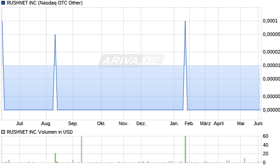Click the price spike peak in late January
280x167 pixels.
(185, 21)
